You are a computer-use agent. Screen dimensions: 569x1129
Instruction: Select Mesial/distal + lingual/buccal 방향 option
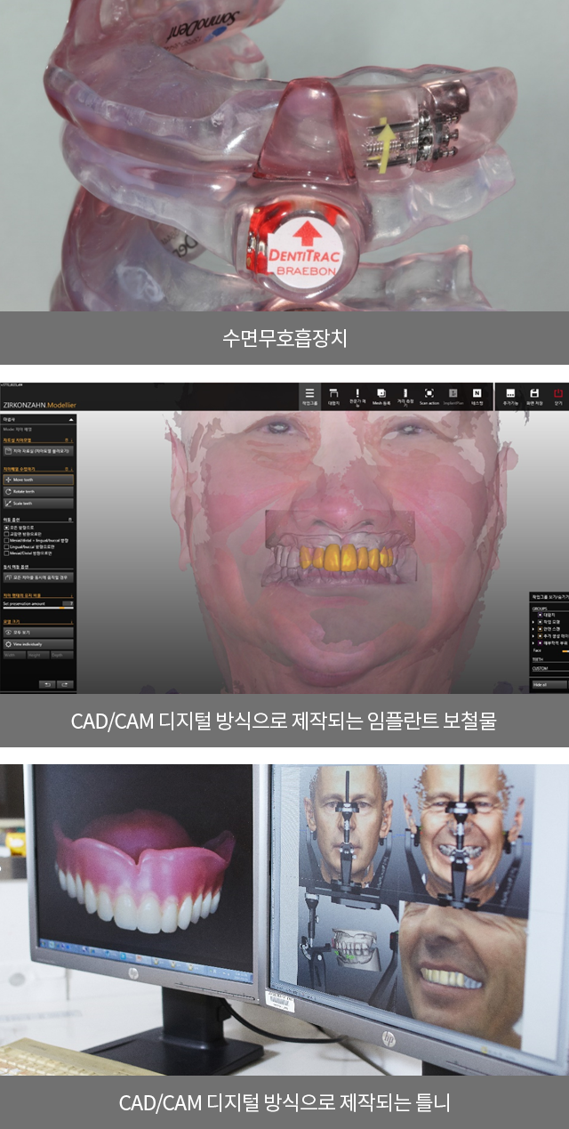coord(36,540)
